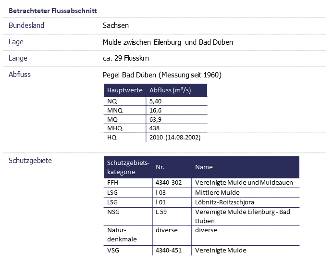The image size is (333, 264).
Task: Select the VSG number 4340-451 cell
Action: click(x=169, y=250)
